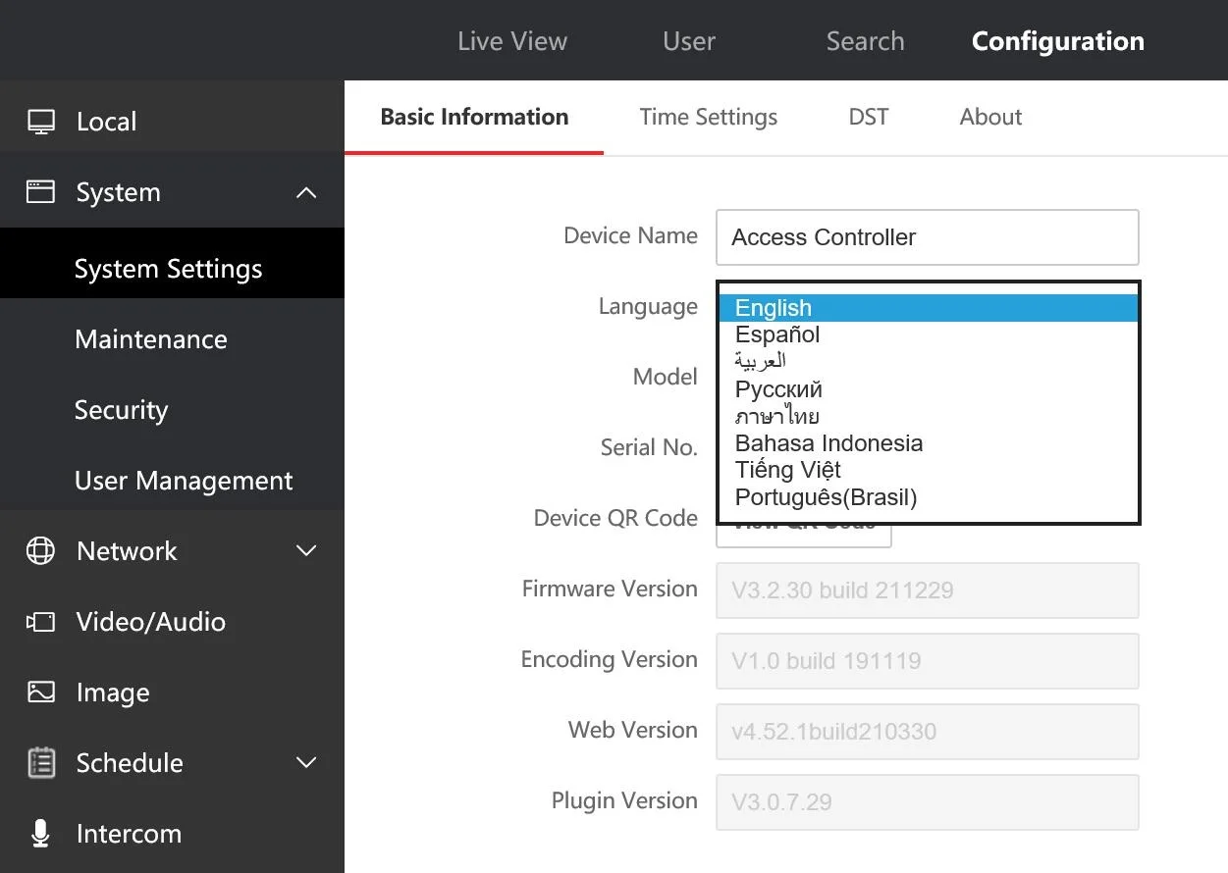Open the DST tab

(869, 117)
